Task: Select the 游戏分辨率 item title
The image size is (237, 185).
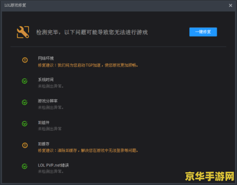Action: click(x=48, y=101)
